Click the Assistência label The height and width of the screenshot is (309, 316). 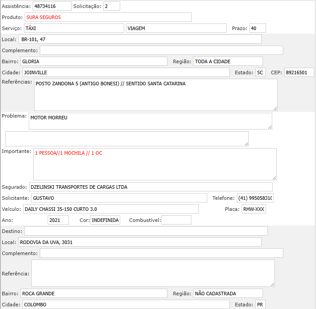(16, 6)
